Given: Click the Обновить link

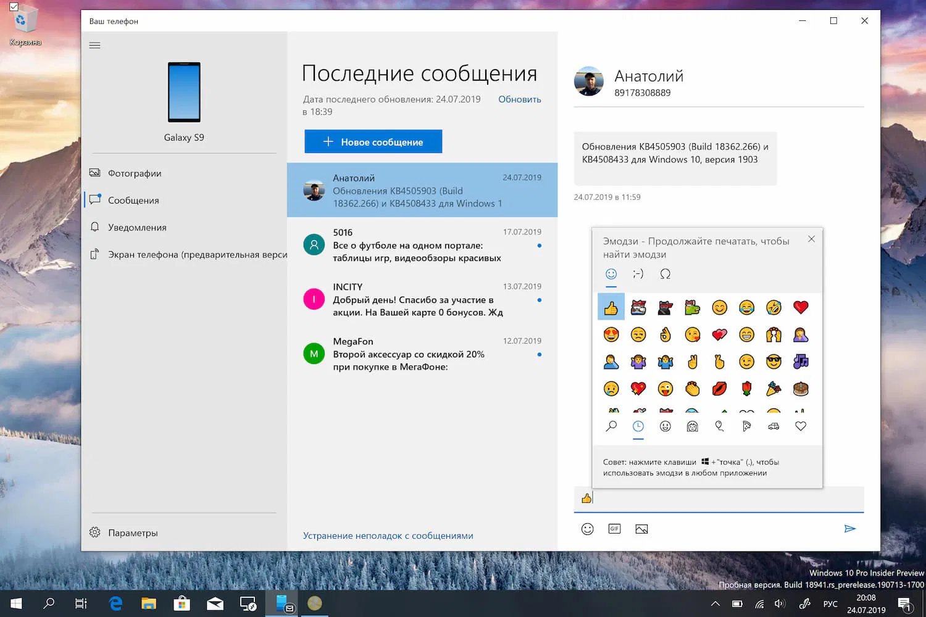Looking at the screenshot, I should pos(520,99).
